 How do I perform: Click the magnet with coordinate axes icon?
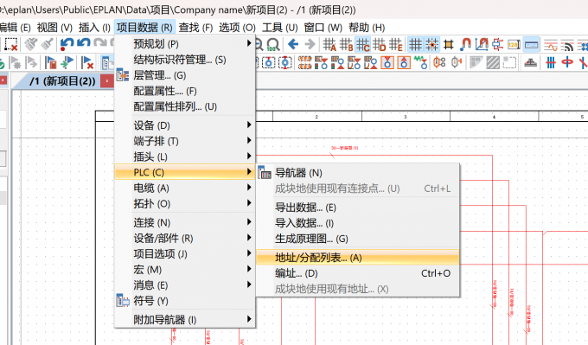tap(482, 44)
